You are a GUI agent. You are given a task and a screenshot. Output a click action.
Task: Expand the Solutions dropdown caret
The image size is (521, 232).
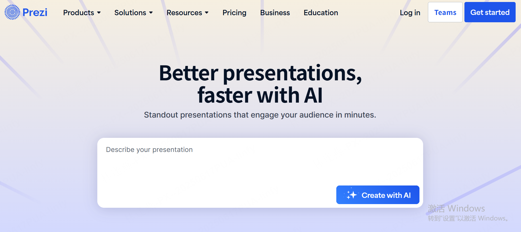(x=151, y=13)
